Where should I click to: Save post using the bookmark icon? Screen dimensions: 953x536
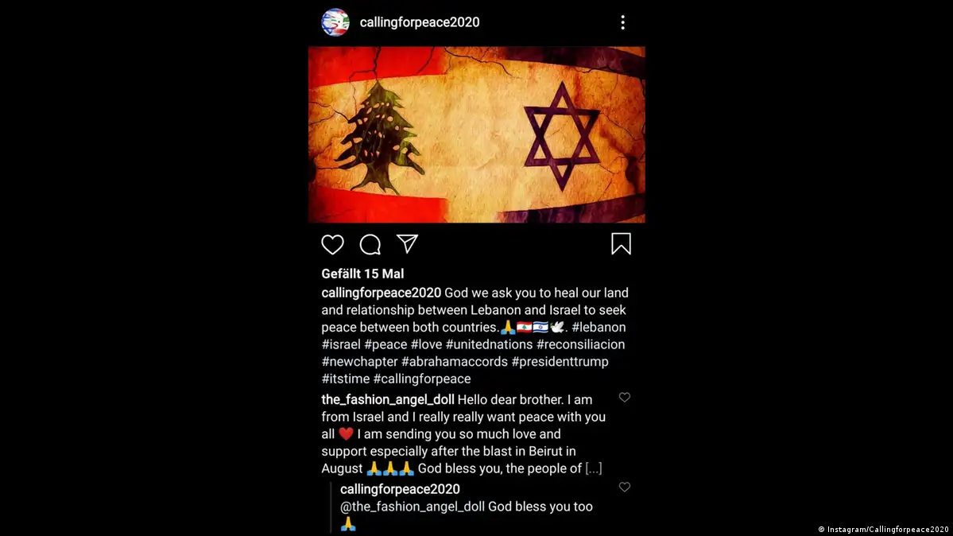pyautogui.click(x=621, y=244)
